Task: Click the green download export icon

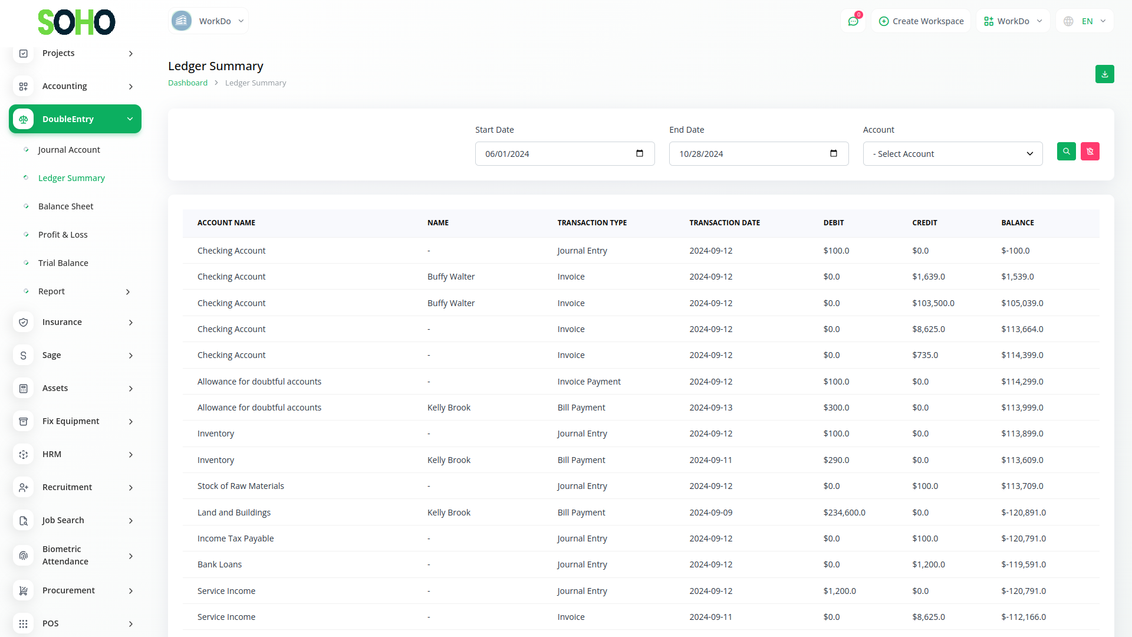Action: tap(1104, 74)
